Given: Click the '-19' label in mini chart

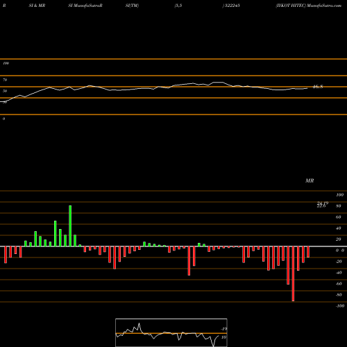Looking at the screenshot, I should [223, 329].
